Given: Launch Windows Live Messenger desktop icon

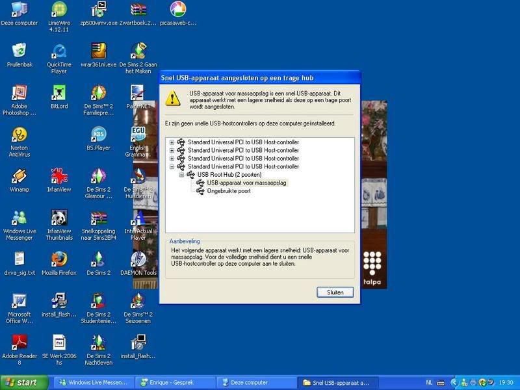Looking at the screenshot, I should [x=19, y=225].
